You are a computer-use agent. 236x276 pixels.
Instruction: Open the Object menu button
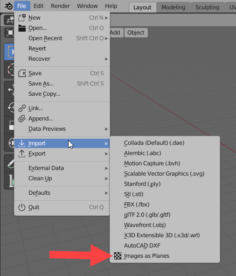coord(136,33)
